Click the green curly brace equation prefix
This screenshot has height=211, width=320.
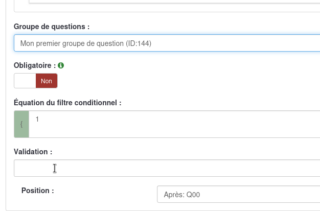coord(21,124)
